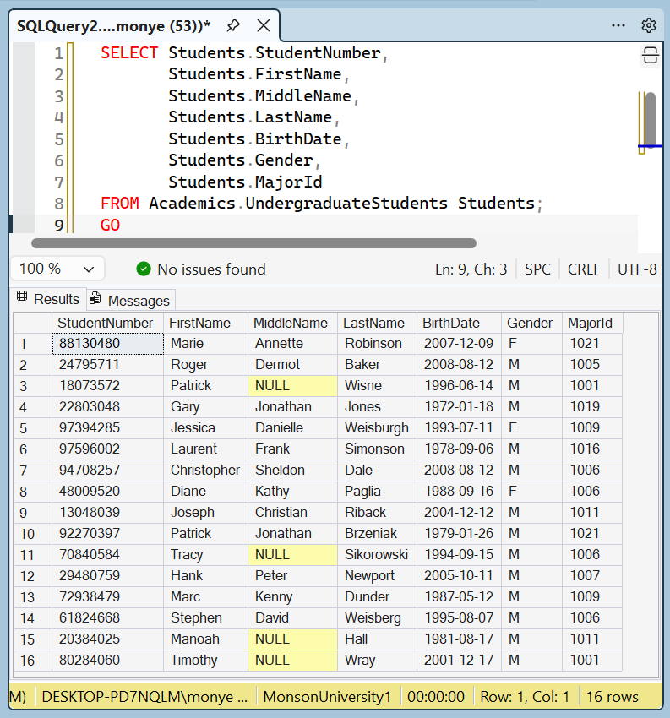Click Ln: 9, Ch: 3 position indicator

click(471, 269)
